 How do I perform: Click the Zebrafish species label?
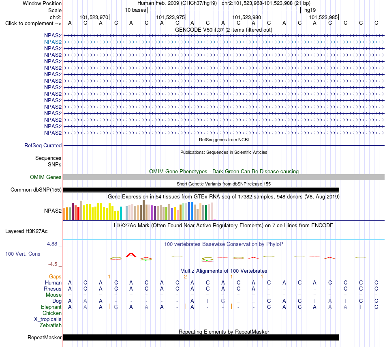[x=51, y=325]
